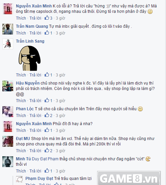The width and height of the screenshot is (166, 185).
Task: Toggle Thích on Hậu Nguyễn's comment
Action: coord(21,101)
